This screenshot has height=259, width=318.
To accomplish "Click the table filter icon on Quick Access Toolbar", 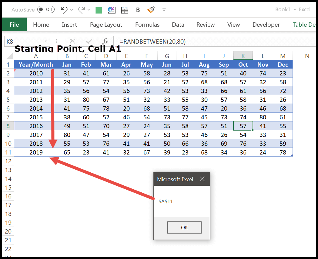I will pyautogui.click(x=125, y=9).
